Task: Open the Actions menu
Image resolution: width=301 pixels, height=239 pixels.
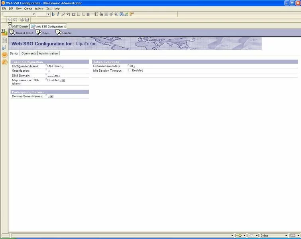Action: (39, 8)
